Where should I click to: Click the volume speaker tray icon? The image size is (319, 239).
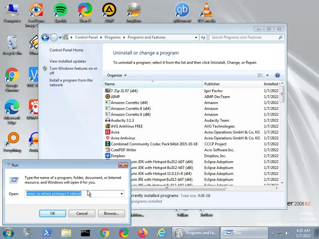288,233
